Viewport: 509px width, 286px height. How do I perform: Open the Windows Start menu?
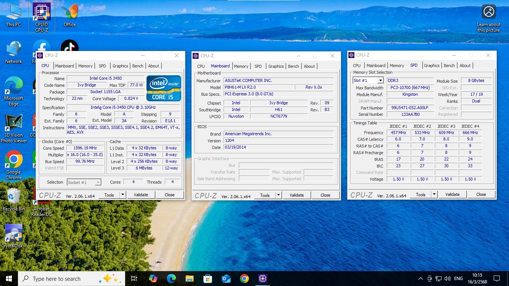click(x=9, y=279)
